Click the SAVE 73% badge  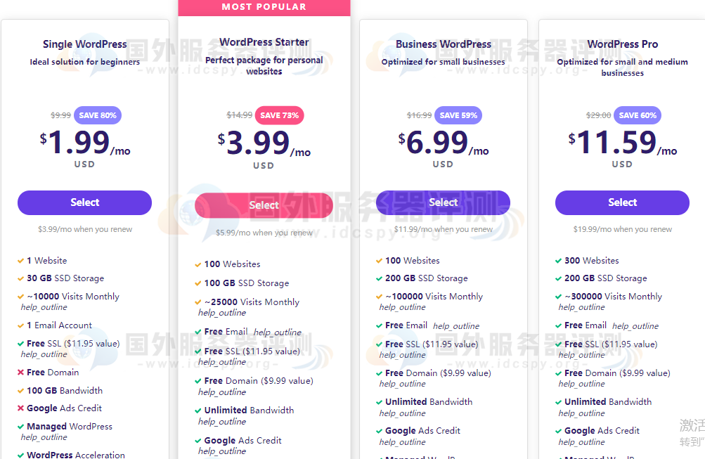(279, 115)
